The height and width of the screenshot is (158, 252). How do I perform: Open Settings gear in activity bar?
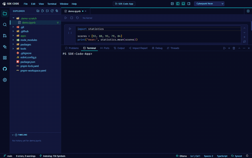tap(5, 80)
